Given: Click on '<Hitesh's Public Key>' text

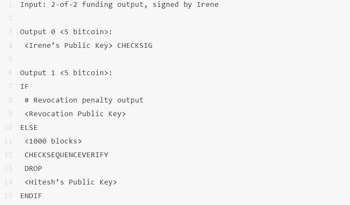Looking at the screenshot, I should 71,182.
